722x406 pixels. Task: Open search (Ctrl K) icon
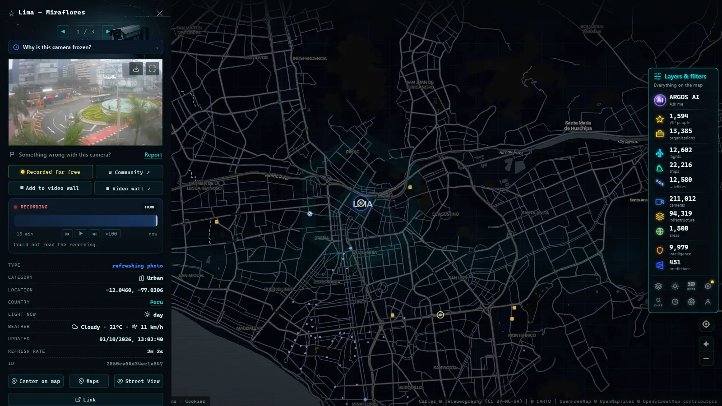[x=658, y=302]
